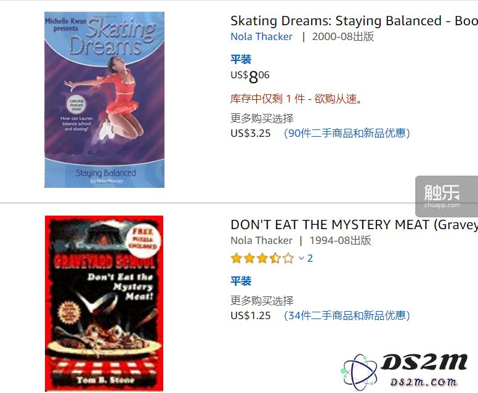
Task: Select 平装 format for Skating Dreams
Action: 241,59
